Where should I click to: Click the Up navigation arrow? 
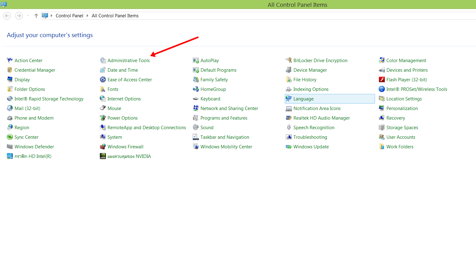click(36, 15)
